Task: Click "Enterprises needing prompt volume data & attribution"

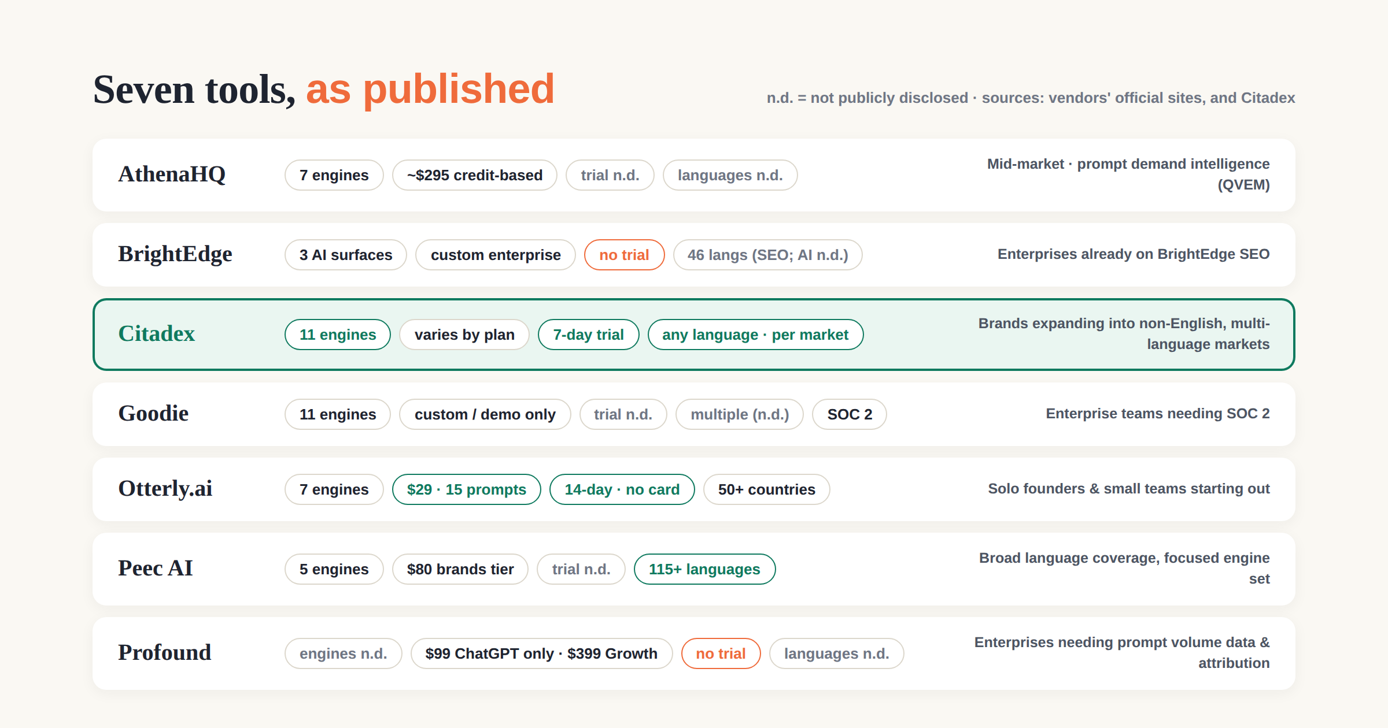Action: pyautogui.click(x=1122, y=653)
